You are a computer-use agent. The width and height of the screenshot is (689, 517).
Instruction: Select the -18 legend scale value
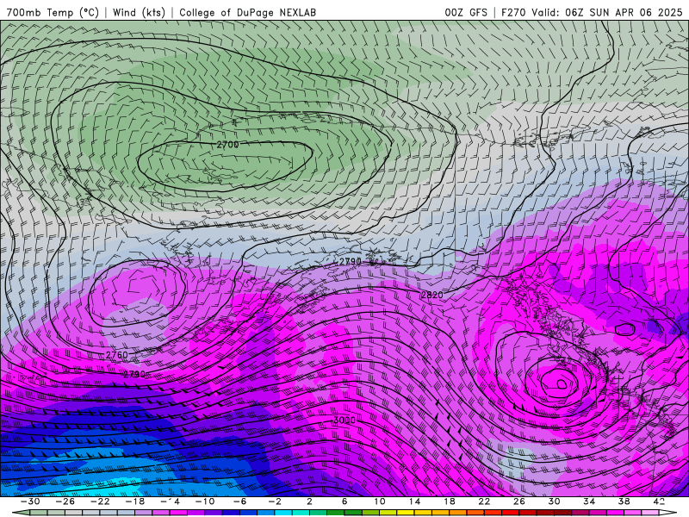135,501
